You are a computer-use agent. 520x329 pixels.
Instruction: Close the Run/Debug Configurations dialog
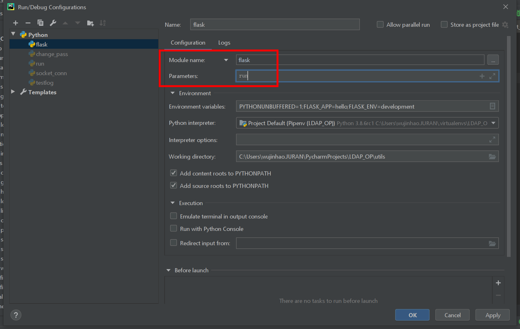(506, 7)
